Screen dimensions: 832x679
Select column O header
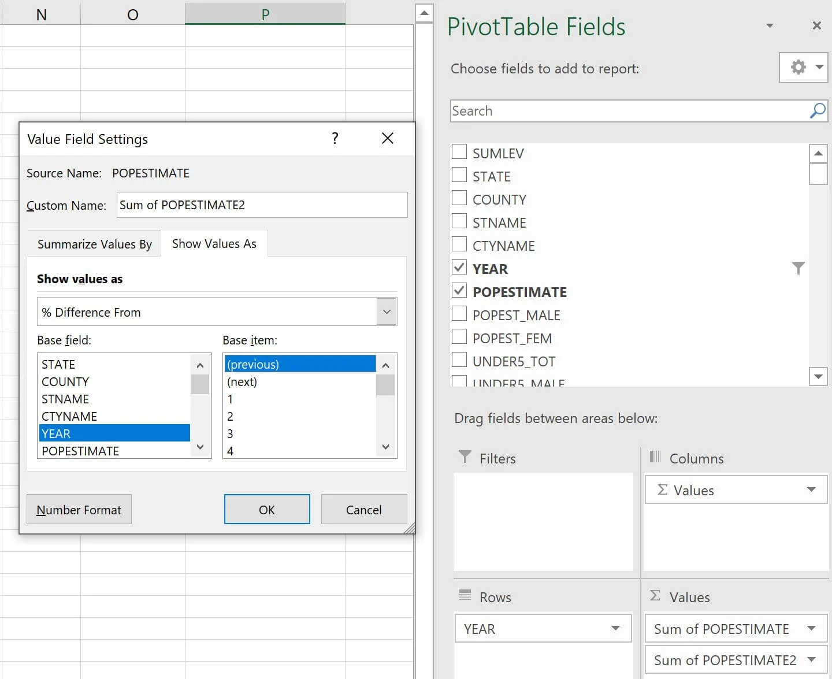point(133,14)
